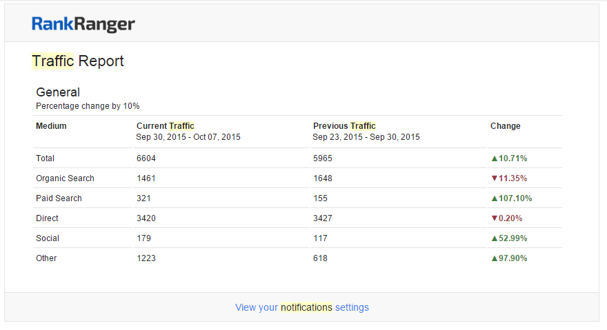Viewport: 607px width, 330px height.
Task: Click the green up arrow for Social
Action: [494, 238]
